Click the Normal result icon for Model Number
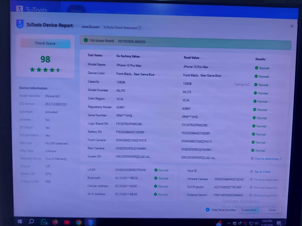 coord(255,93)
